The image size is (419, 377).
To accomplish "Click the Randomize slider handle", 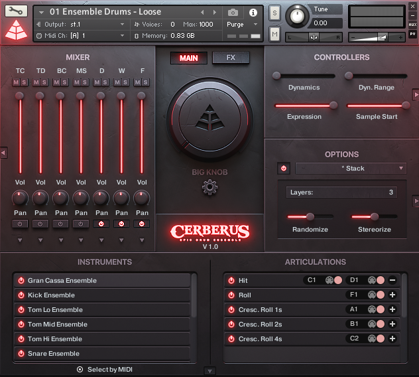I will (310, 216).
